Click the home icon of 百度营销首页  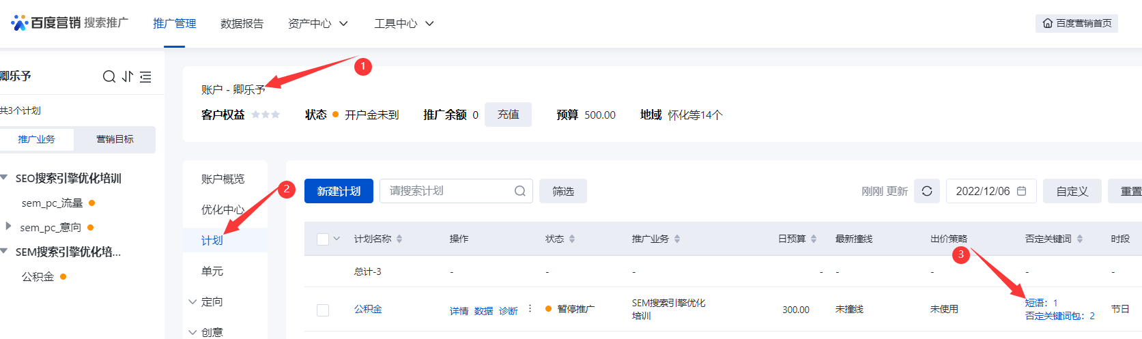coord(1048,23)
